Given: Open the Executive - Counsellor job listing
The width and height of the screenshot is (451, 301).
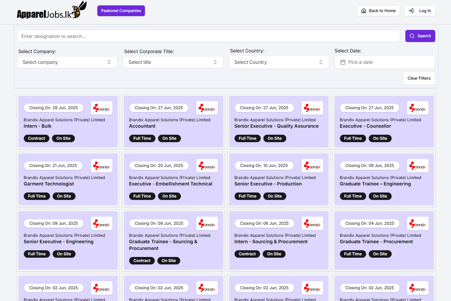Looking at the screenshot, I should 365,126.
